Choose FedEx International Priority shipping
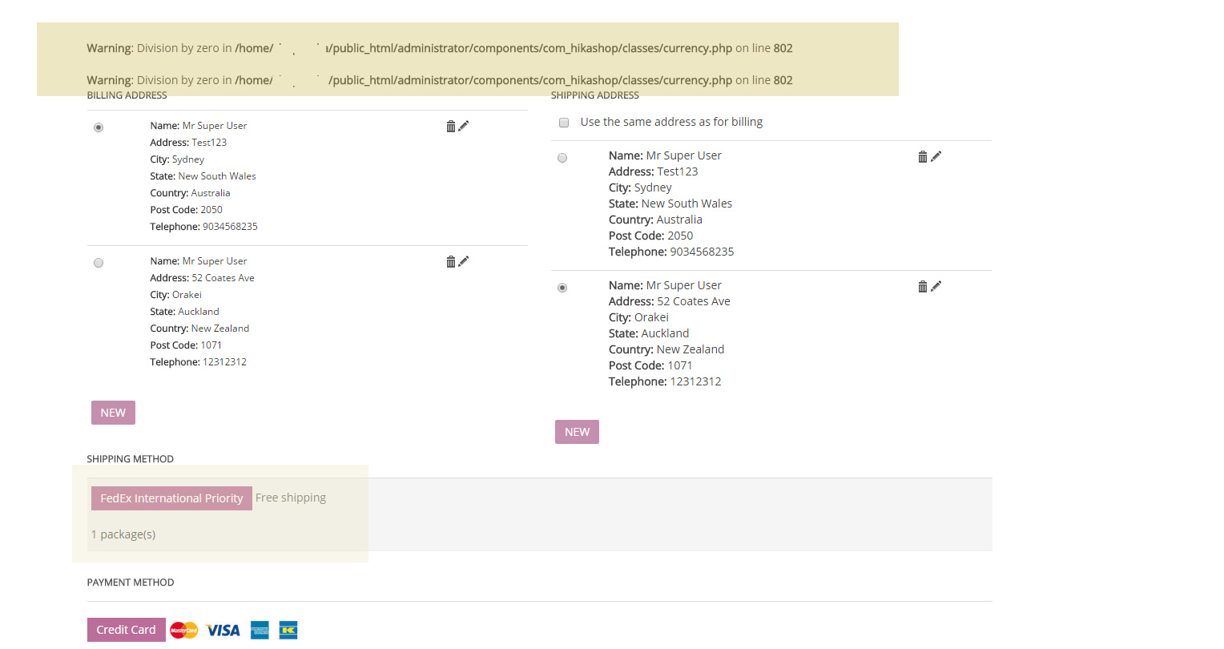 [171, 498]
